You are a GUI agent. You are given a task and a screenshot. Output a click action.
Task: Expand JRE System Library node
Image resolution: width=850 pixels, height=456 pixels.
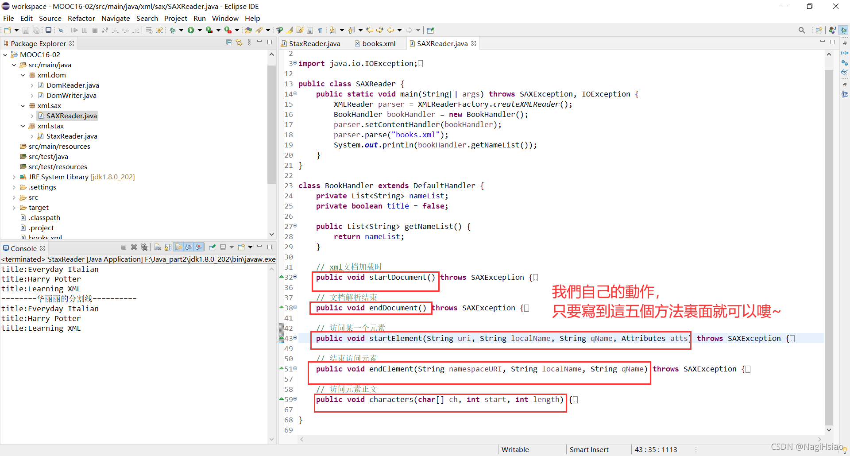pyautogui.click(x=14, y=177)
